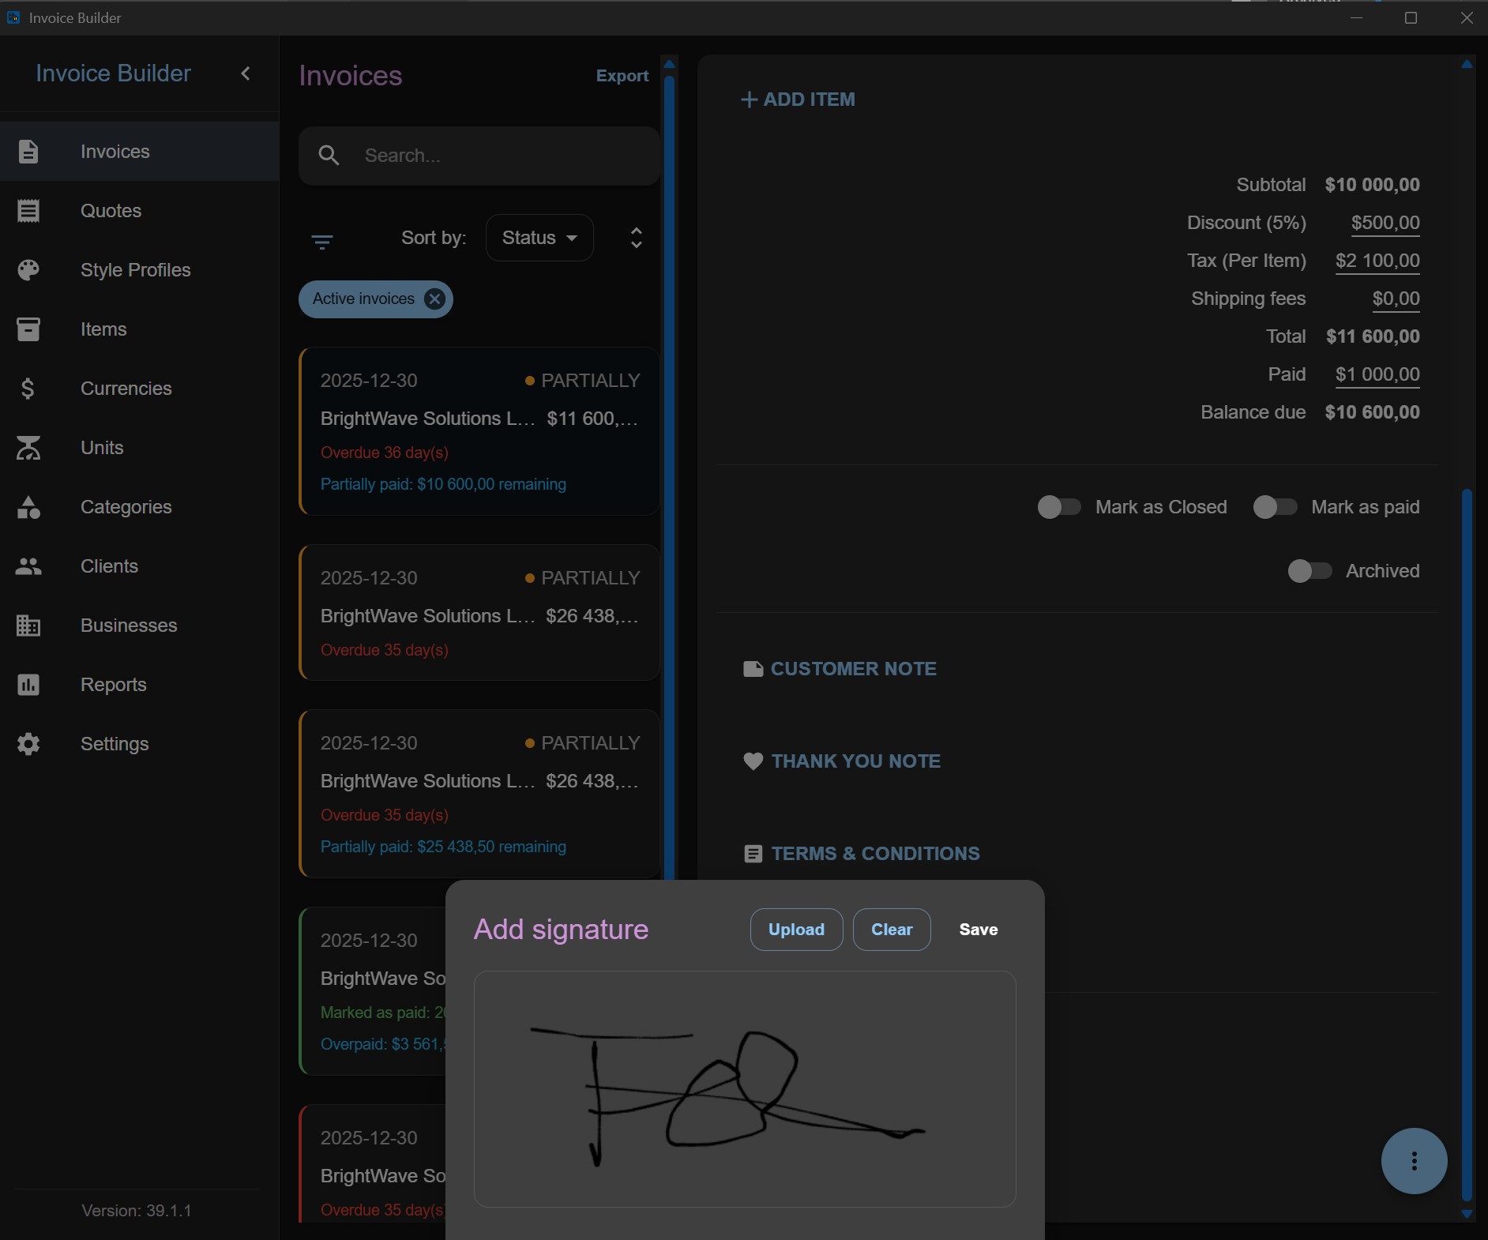Image resolution: width=1488 pixels, height=1240 pixels.
Task: Toggle Mark as paid switch
Action: tap(1275, 507)
